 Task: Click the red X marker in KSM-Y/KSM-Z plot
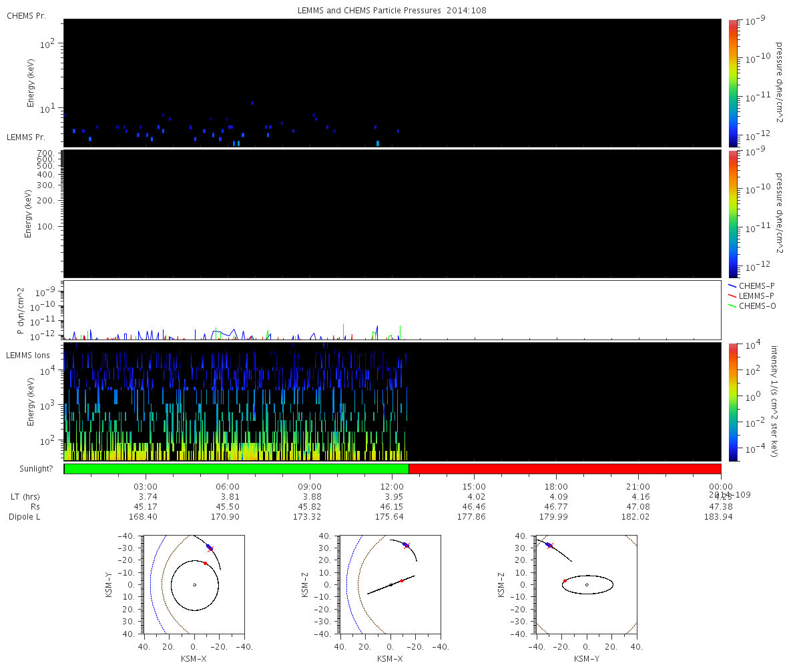pyautogui.click(x=550, y=546)
